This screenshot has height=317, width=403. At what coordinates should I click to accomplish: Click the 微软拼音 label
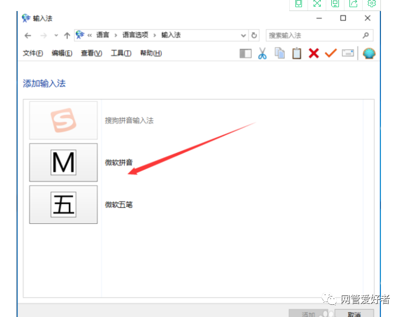(x=119, y=162)
